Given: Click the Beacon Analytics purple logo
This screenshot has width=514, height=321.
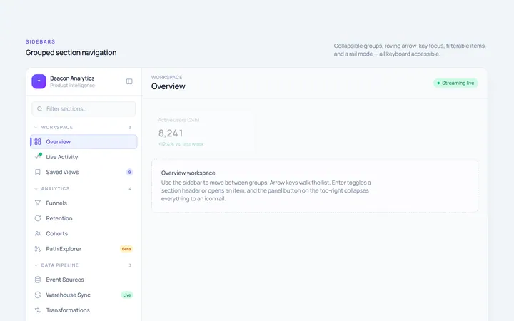Looking at the screenshot, I should click(39, 81).
